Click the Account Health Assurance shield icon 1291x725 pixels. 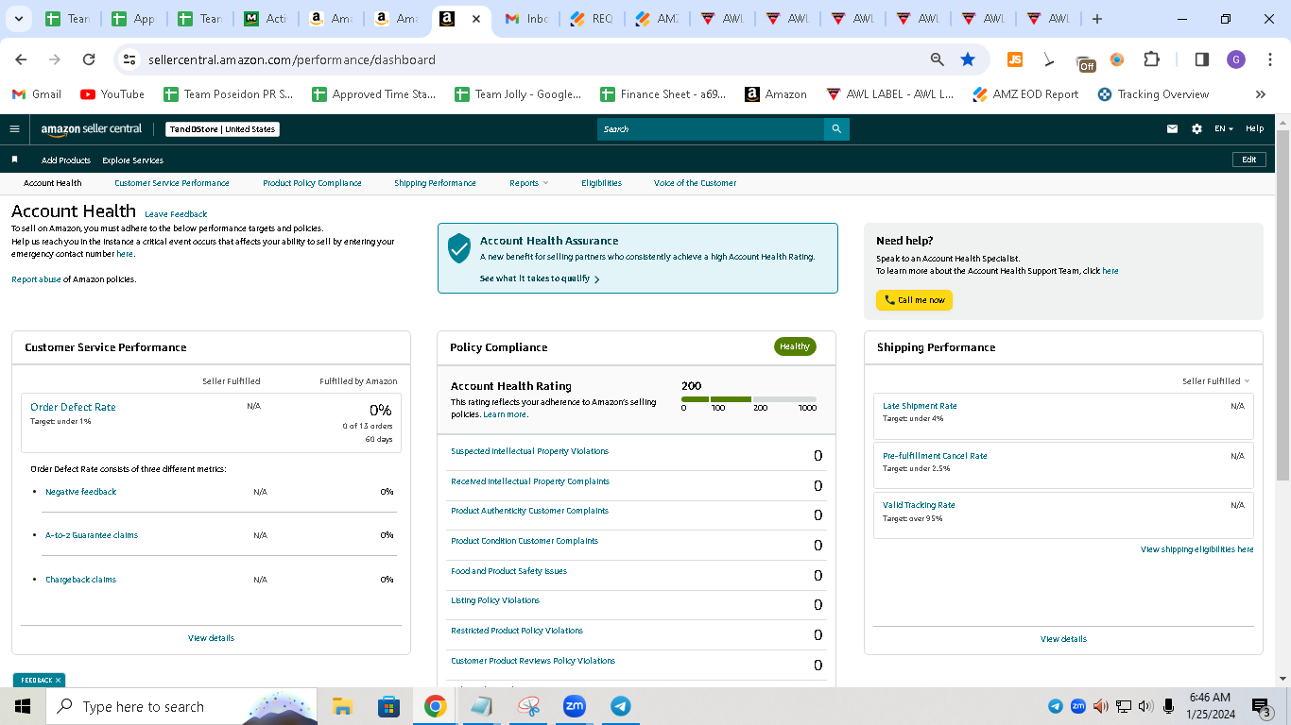pyautogui.click(x=459, y=248)
